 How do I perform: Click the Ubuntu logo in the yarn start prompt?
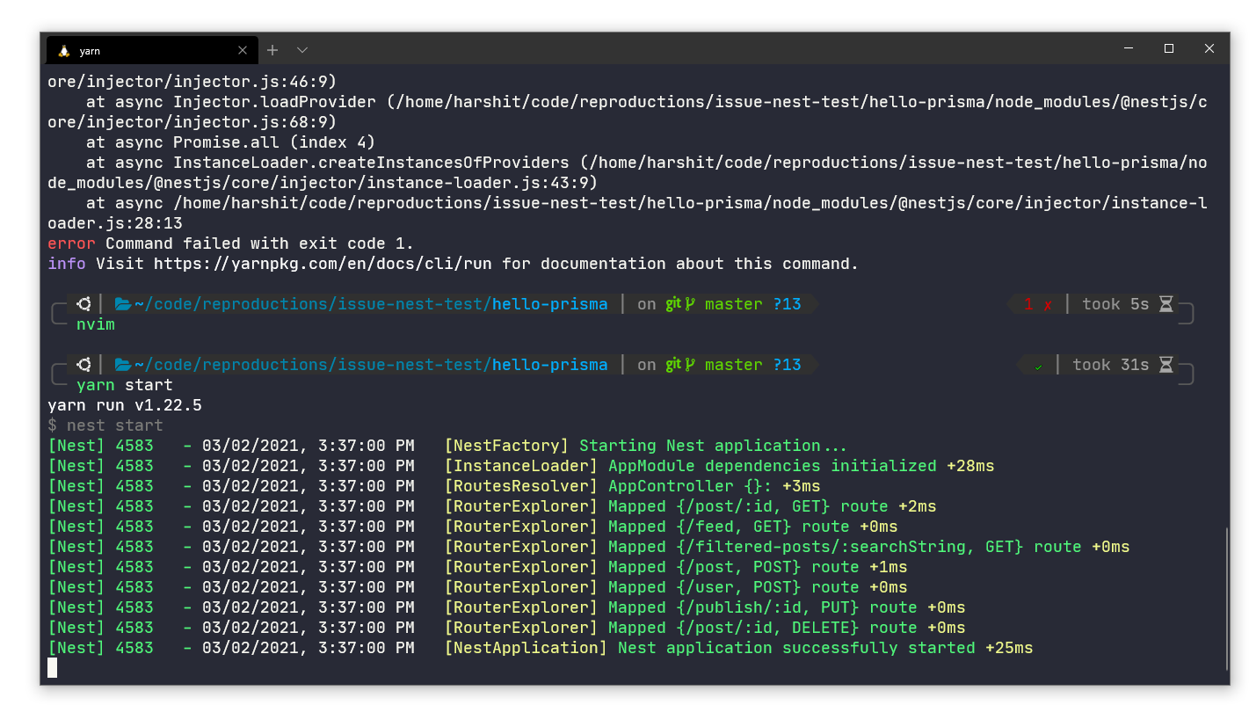[x=84, y=365]
